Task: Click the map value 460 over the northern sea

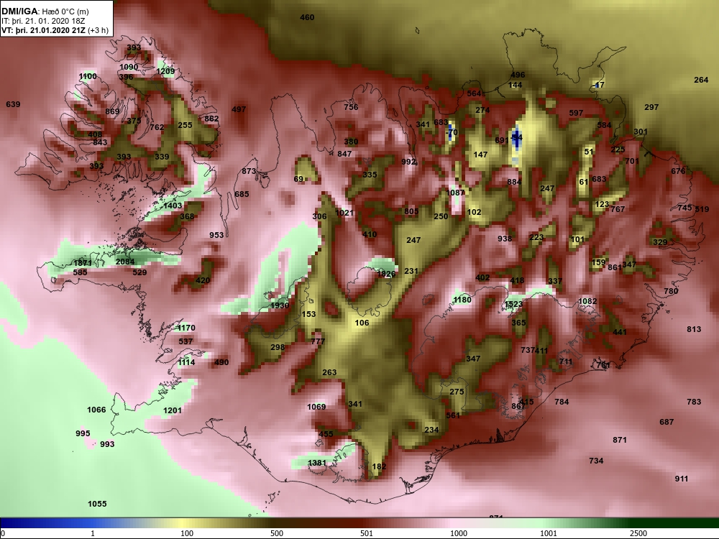Action: coord(307,17)
